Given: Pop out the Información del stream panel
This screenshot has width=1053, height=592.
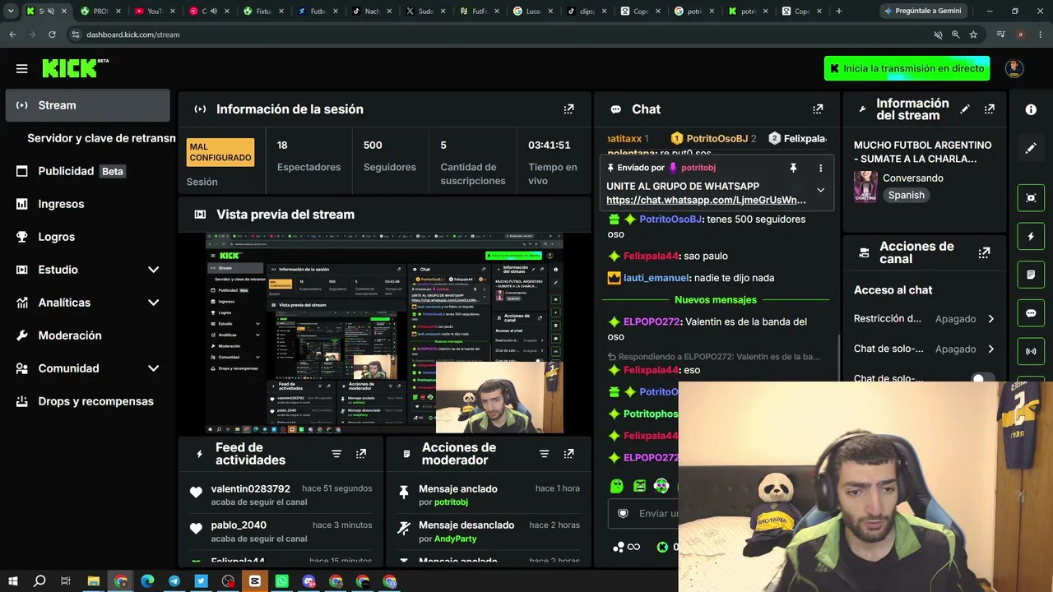Looking at the screenshot, I should tap(990, 109).
